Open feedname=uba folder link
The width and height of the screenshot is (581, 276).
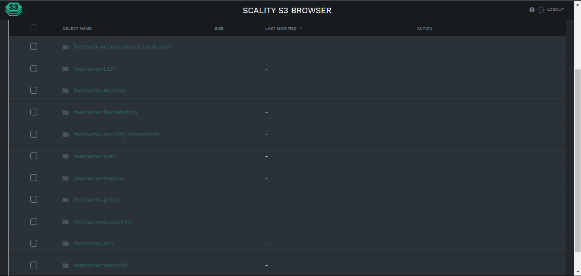(x=94, y=244)
